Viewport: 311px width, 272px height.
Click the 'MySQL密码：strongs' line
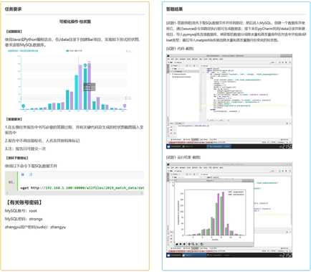(x=24, y=219)
